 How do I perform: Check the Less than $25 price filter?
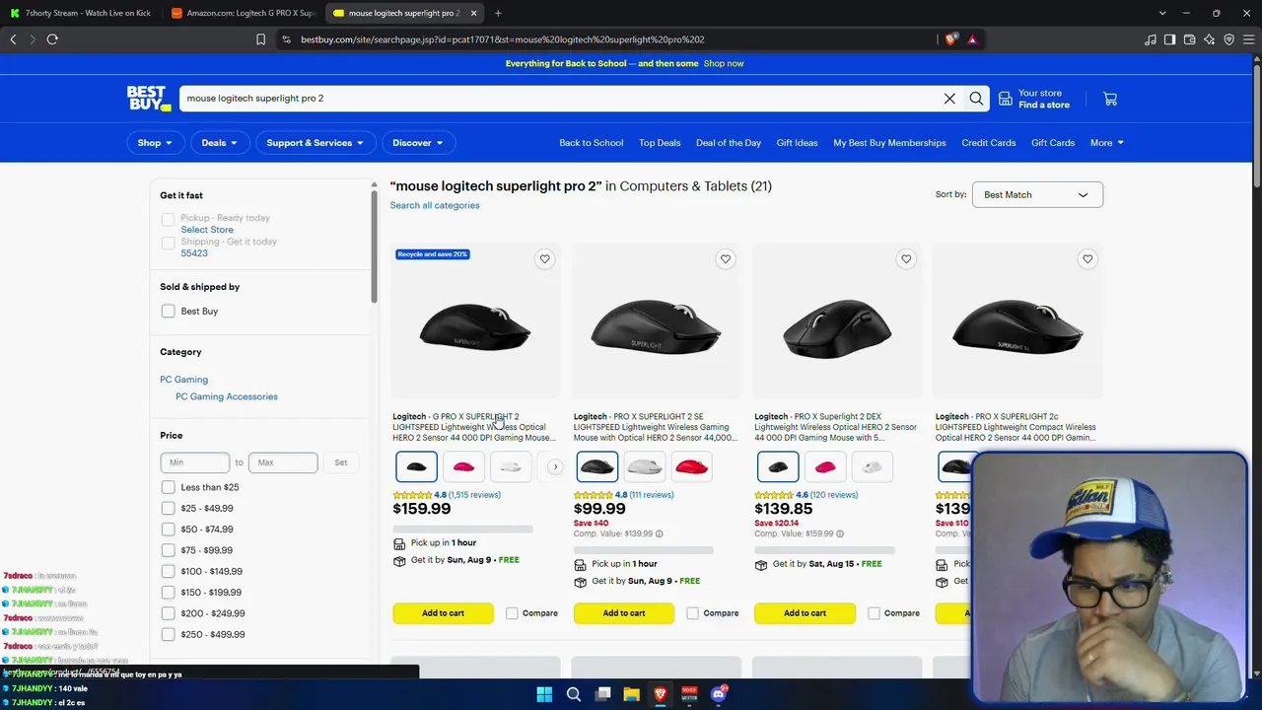tap(168, 487)
